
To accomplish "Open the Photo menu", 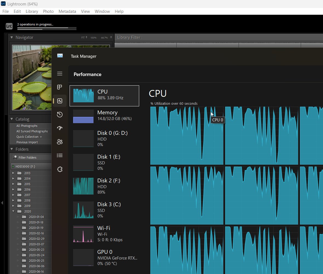I will click(x=48, y=11).
